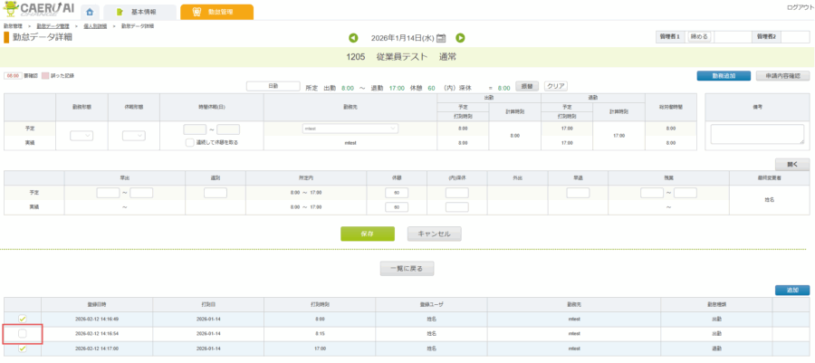Click the 残業 end field in 予定 row

click(x=686, y=193)
